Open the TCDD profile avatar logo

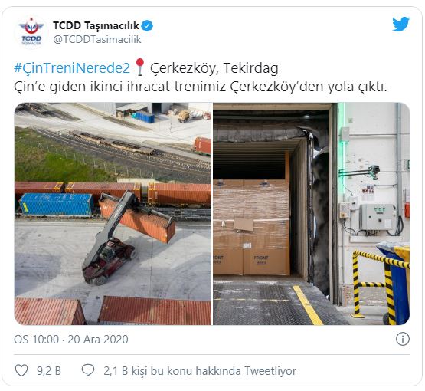[31, 32]
